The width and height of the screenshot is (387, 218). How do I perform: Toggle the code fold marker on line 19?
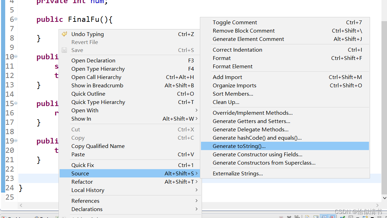click(16, 141)
